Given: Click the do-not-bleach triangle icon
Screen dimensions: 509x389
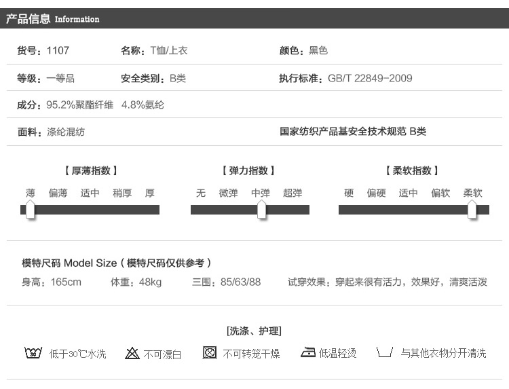Looking at the screenshot, I should [132, 353].
